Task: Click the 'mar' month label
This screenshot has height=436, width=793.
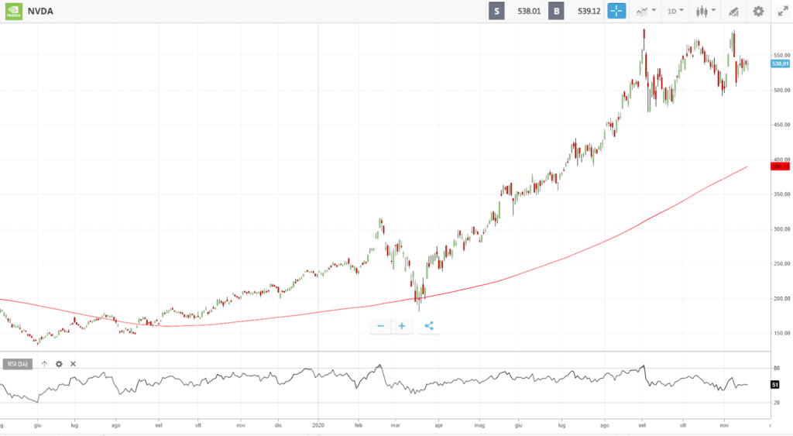Action: [x=396, y=425]
